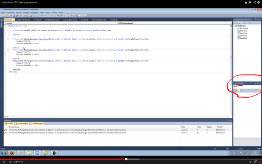Click the Redo toolbar icon
This screenshot has width=262, height=164.
pos(46,16)
